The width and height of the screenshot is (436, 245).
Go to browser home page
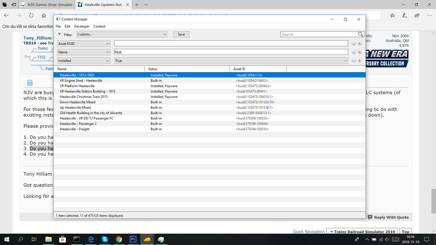[x=44, y=15]
